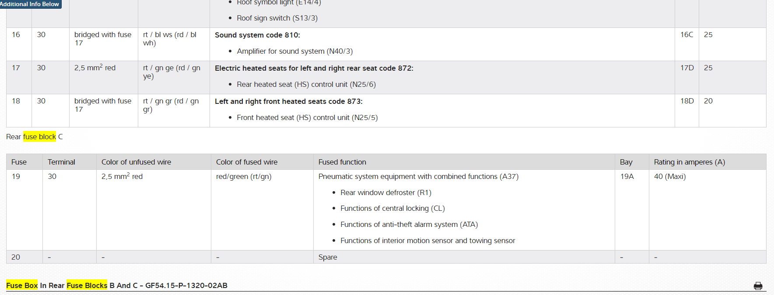Click the highlighted 'Fuse Blocks' heading text

click(87, 285)
